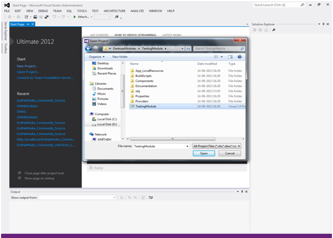Image resolution: width=333 pixels, height=238 pixels.
Task: Expand the address bar path history dropdown
Action: (x=182, y=49)
